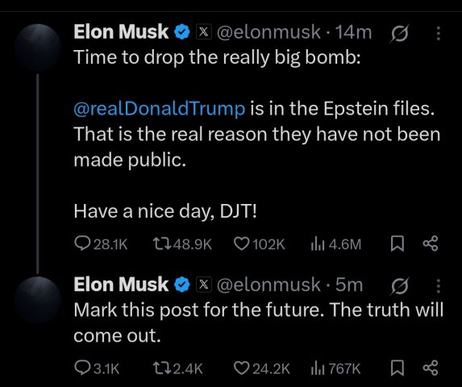Share the second post via share icon
462x387 pixels.
[x=431, y=368]
